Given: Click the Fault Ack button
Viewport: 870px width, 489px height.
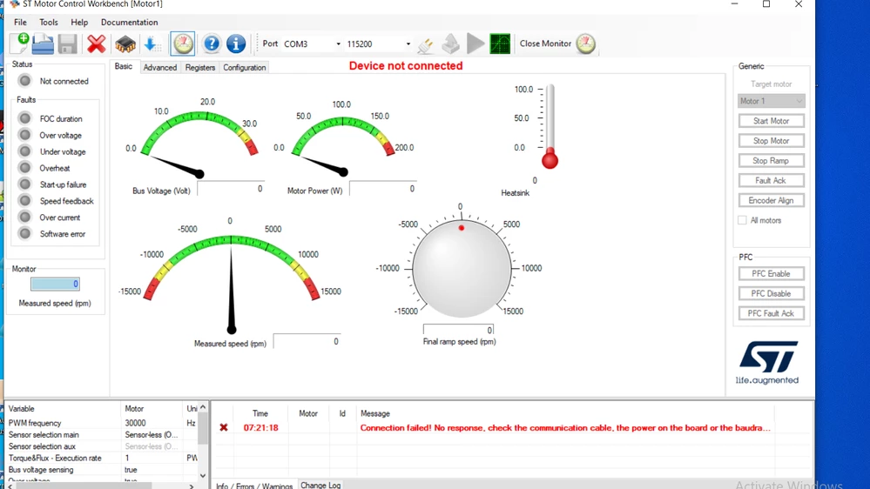Looking at the screenshot, I should coord(772,180).
